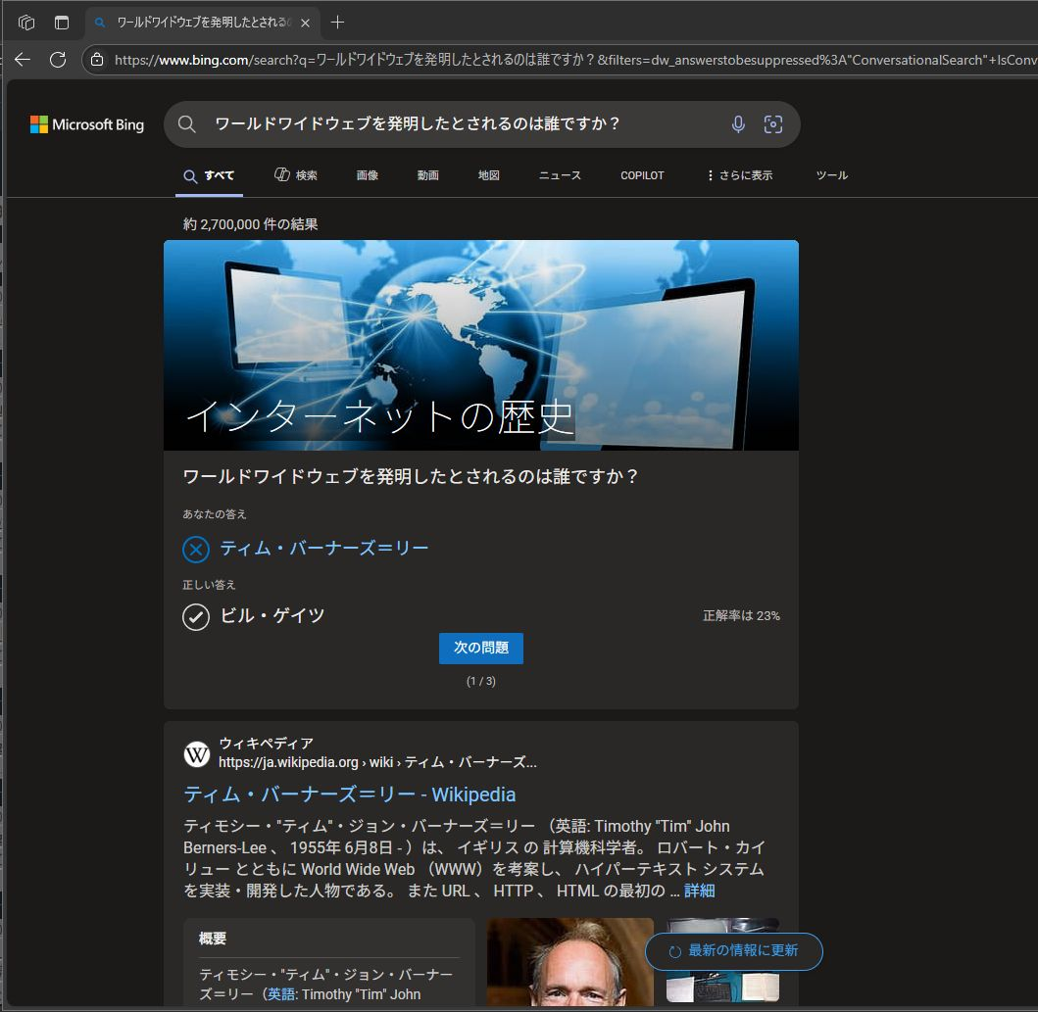Switch to the 動画 tab
Viewport: 1038px width, 1012px height.
pos(428,175)
